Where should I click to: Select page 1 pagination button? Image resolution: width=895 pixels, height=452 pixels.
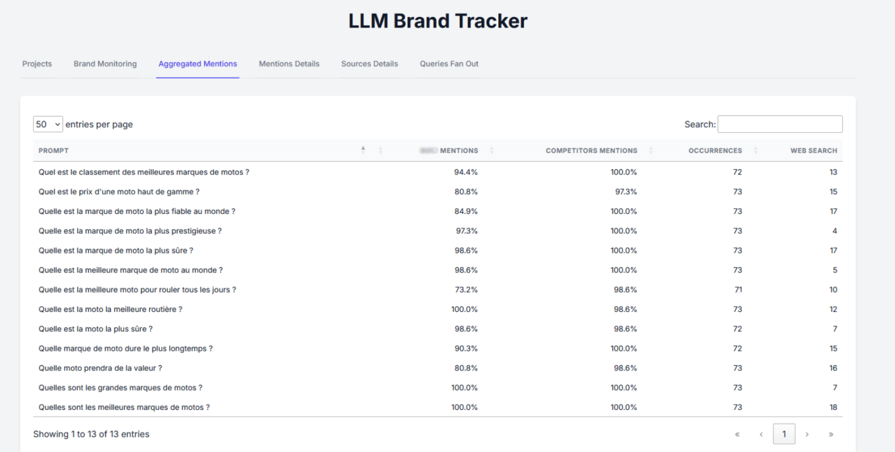tap(784, 435)
